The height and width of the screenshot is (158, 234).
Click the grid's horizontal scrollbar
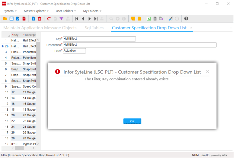19,148
